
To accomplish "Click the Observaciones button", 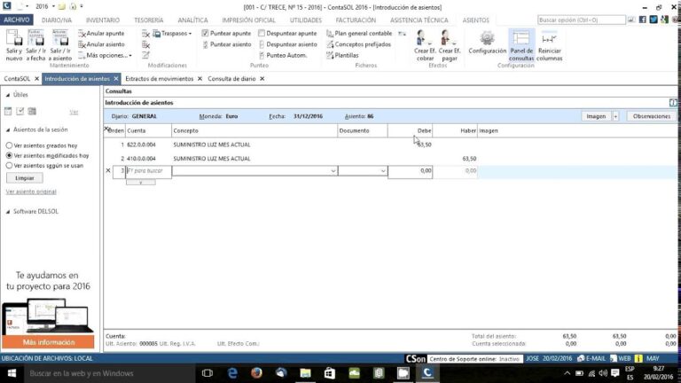I will tap(652, 116).
